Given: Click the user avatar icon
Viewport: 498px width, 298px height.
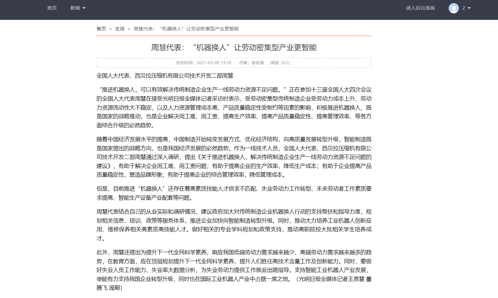Looking at the screenshot, I should pyautogui.click(x=454, y=8).
